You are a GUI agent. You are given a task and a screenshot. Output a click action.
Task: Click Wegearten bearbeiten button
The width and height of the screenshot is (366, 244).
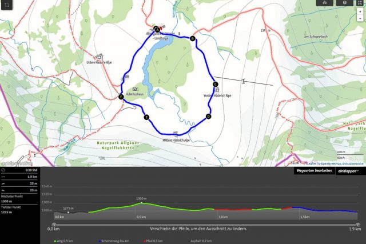pos(315,171)
